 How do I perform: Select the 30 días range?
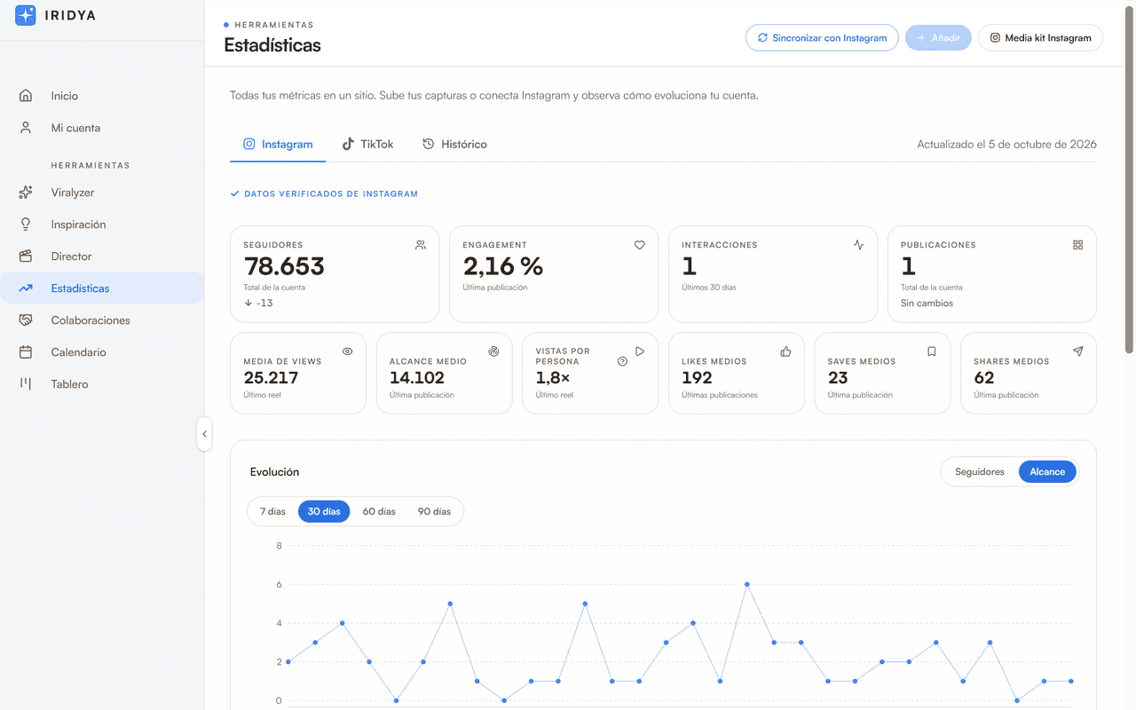pos(324,511)
